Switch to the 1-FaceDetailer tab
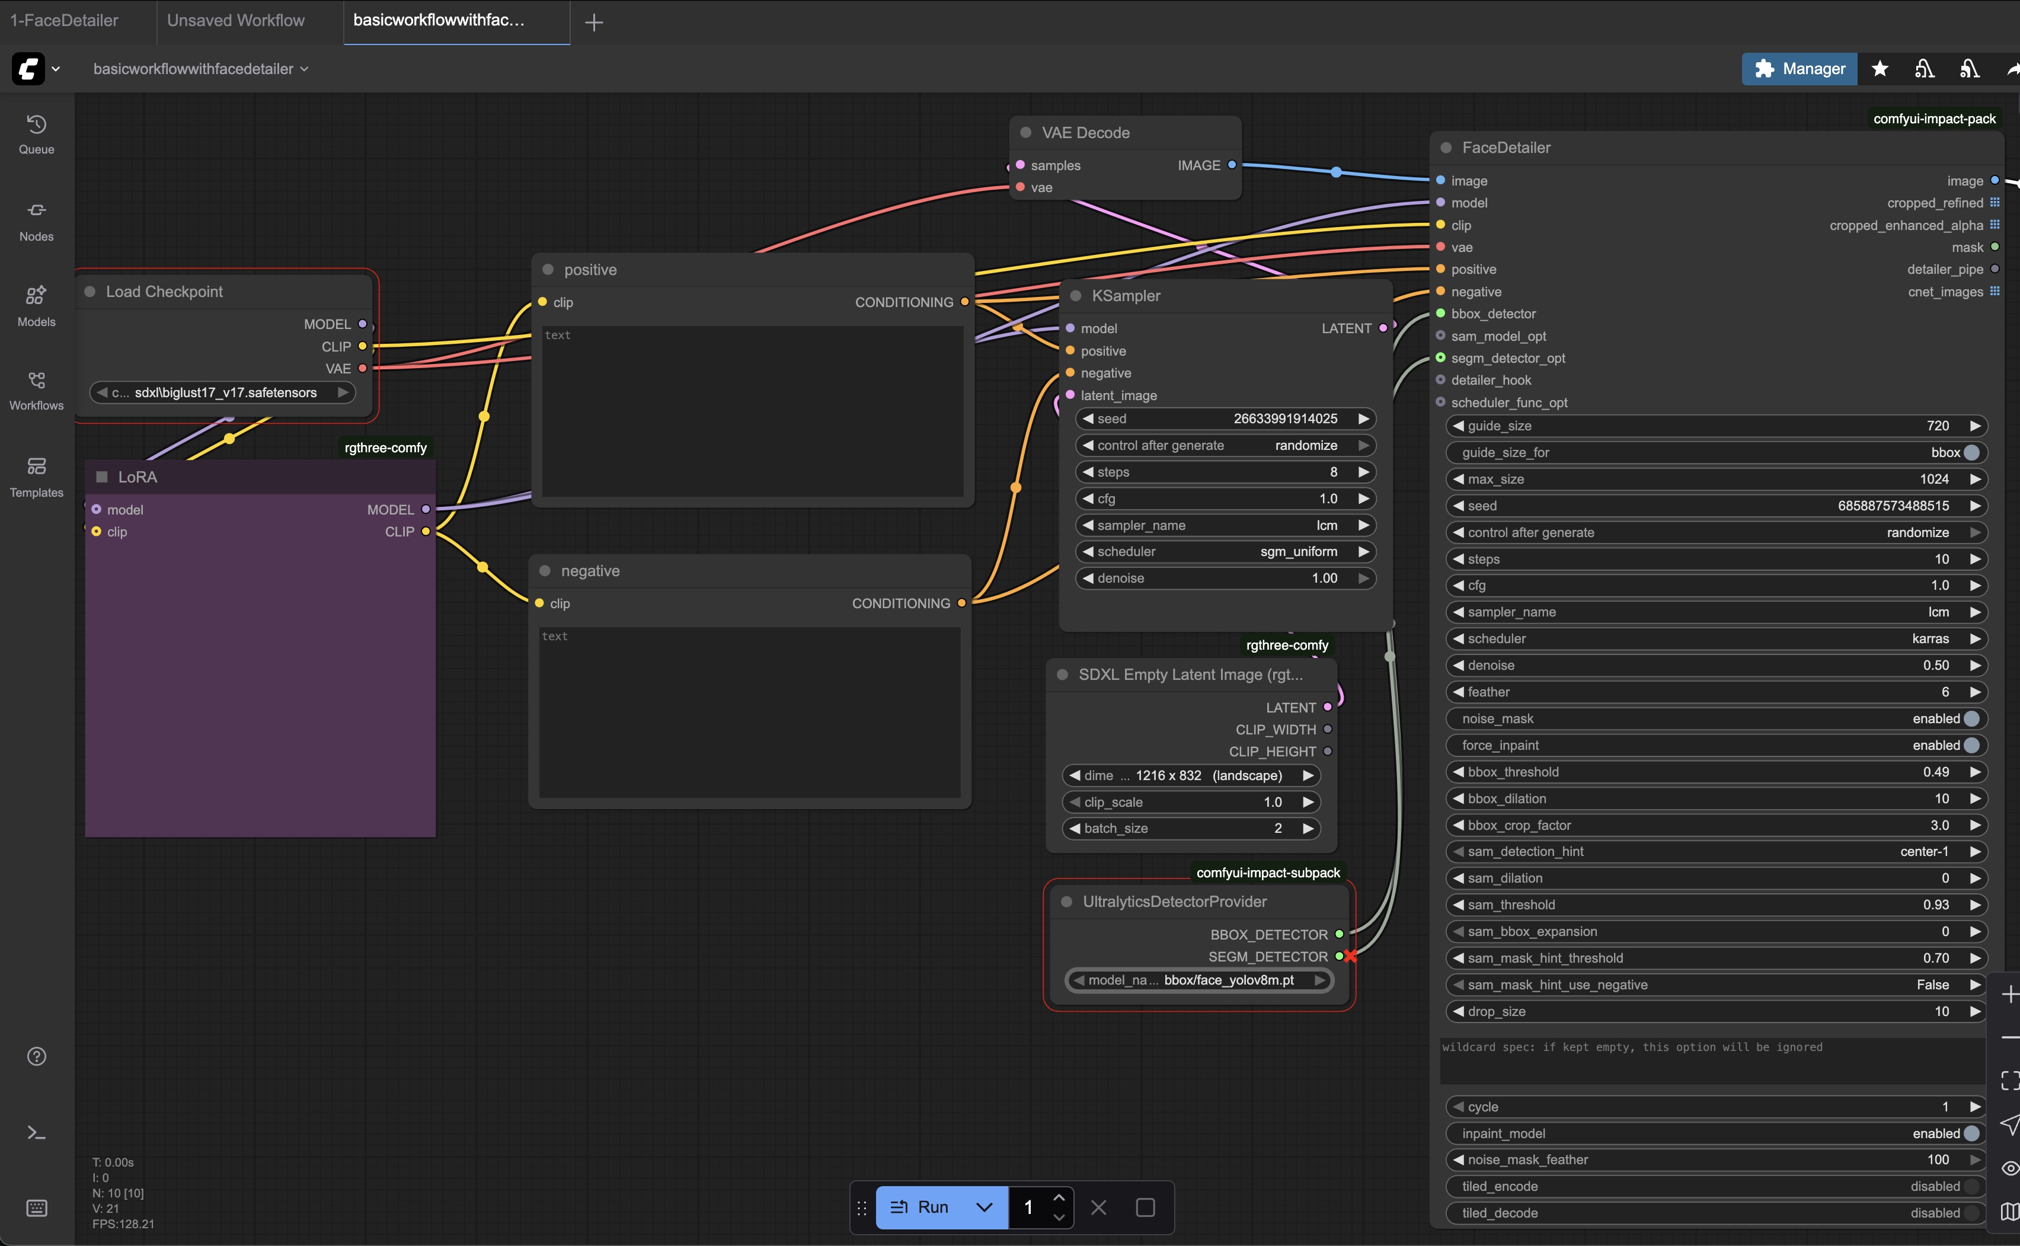This screenshot has width=2020, height=1246. click(x=64, y=21)
